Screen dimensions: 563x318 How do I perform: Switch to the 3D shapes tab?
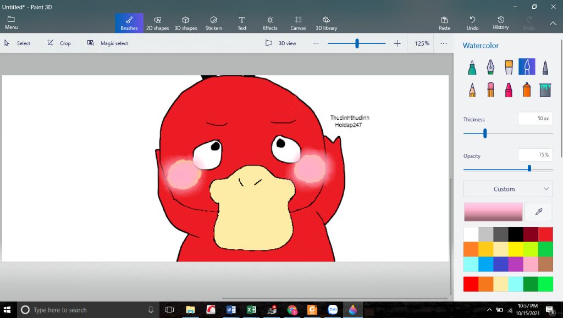click(186, 23)
